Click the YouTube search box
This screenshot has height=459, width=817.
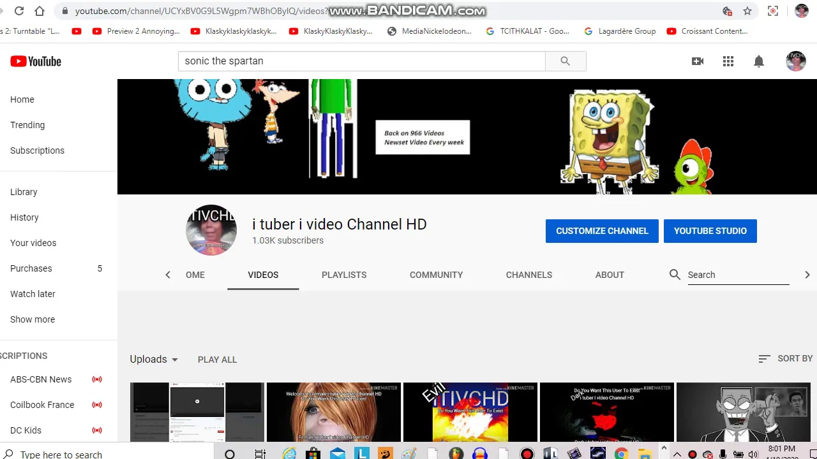[362, 61]
